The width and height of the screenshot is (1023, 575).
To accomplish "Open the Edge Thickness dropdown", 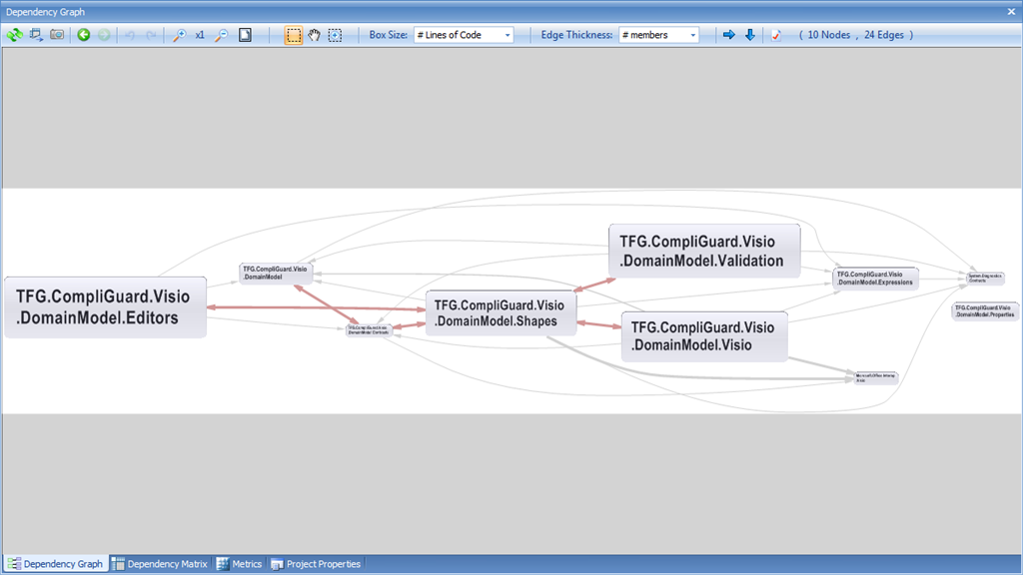I will pyautogui.click(x=659, y=35).
